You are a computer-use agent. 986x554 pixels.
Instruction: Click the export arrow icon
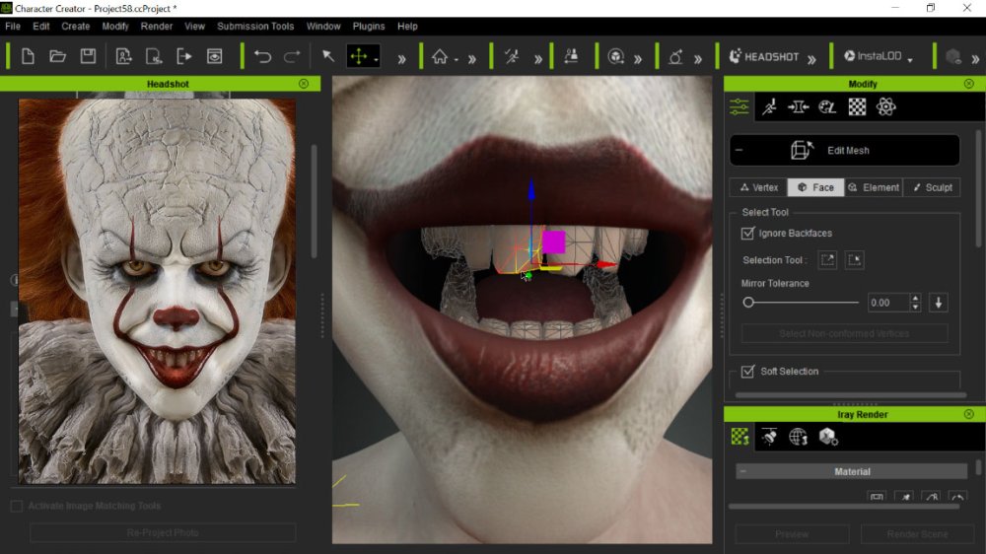[x=184, y=56]
